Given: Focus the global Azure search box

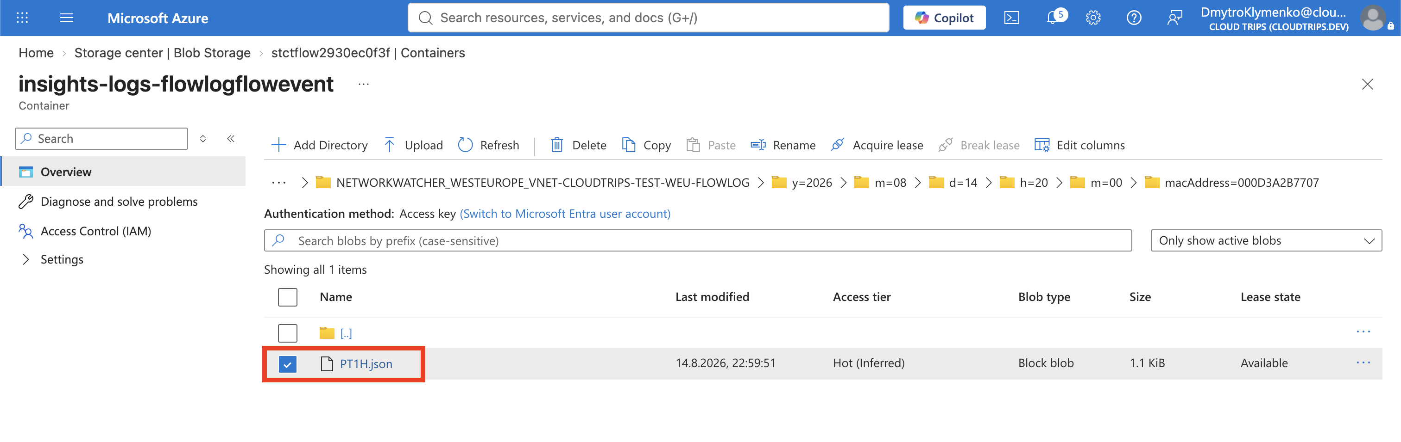Looking at the screenshot, I should coord(648,18).
